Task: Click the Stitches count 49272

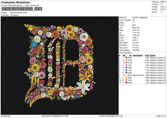Action: pos(163,2)
